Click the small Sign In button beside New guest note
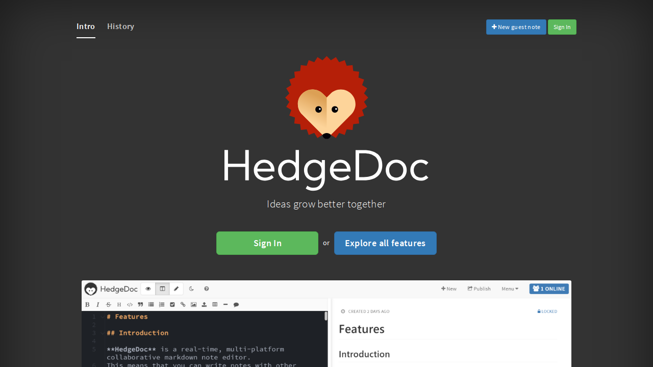The height and width of the screenshot is (367, 653). pyautogui.click(x=562, y=27)
